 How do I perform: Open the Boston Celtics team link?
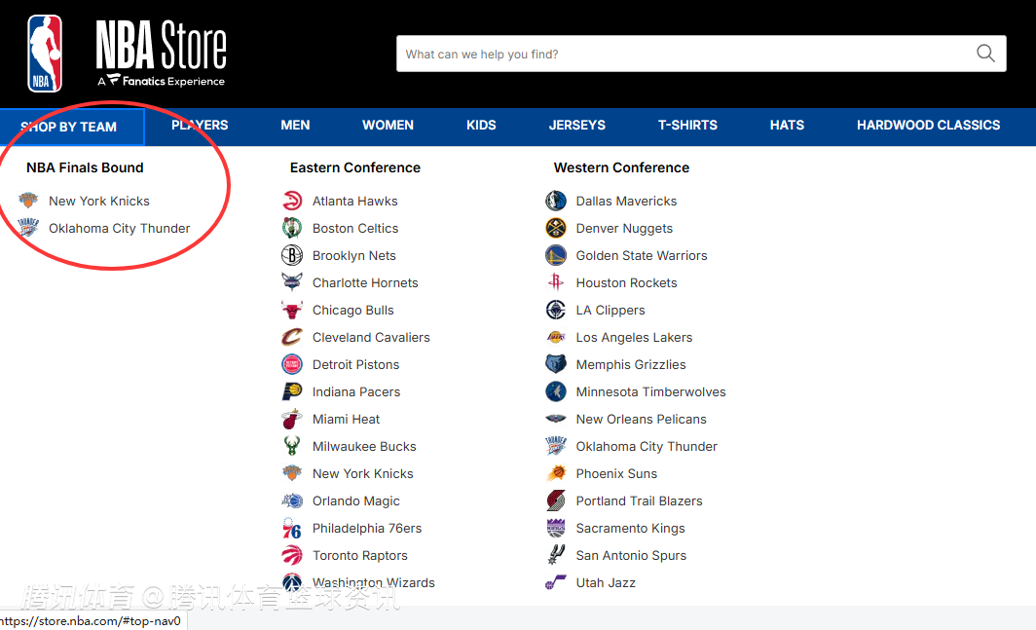click(354, 228)
